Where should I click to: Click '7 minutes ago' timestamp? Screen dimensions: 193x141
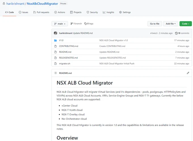tap(182, 58)
